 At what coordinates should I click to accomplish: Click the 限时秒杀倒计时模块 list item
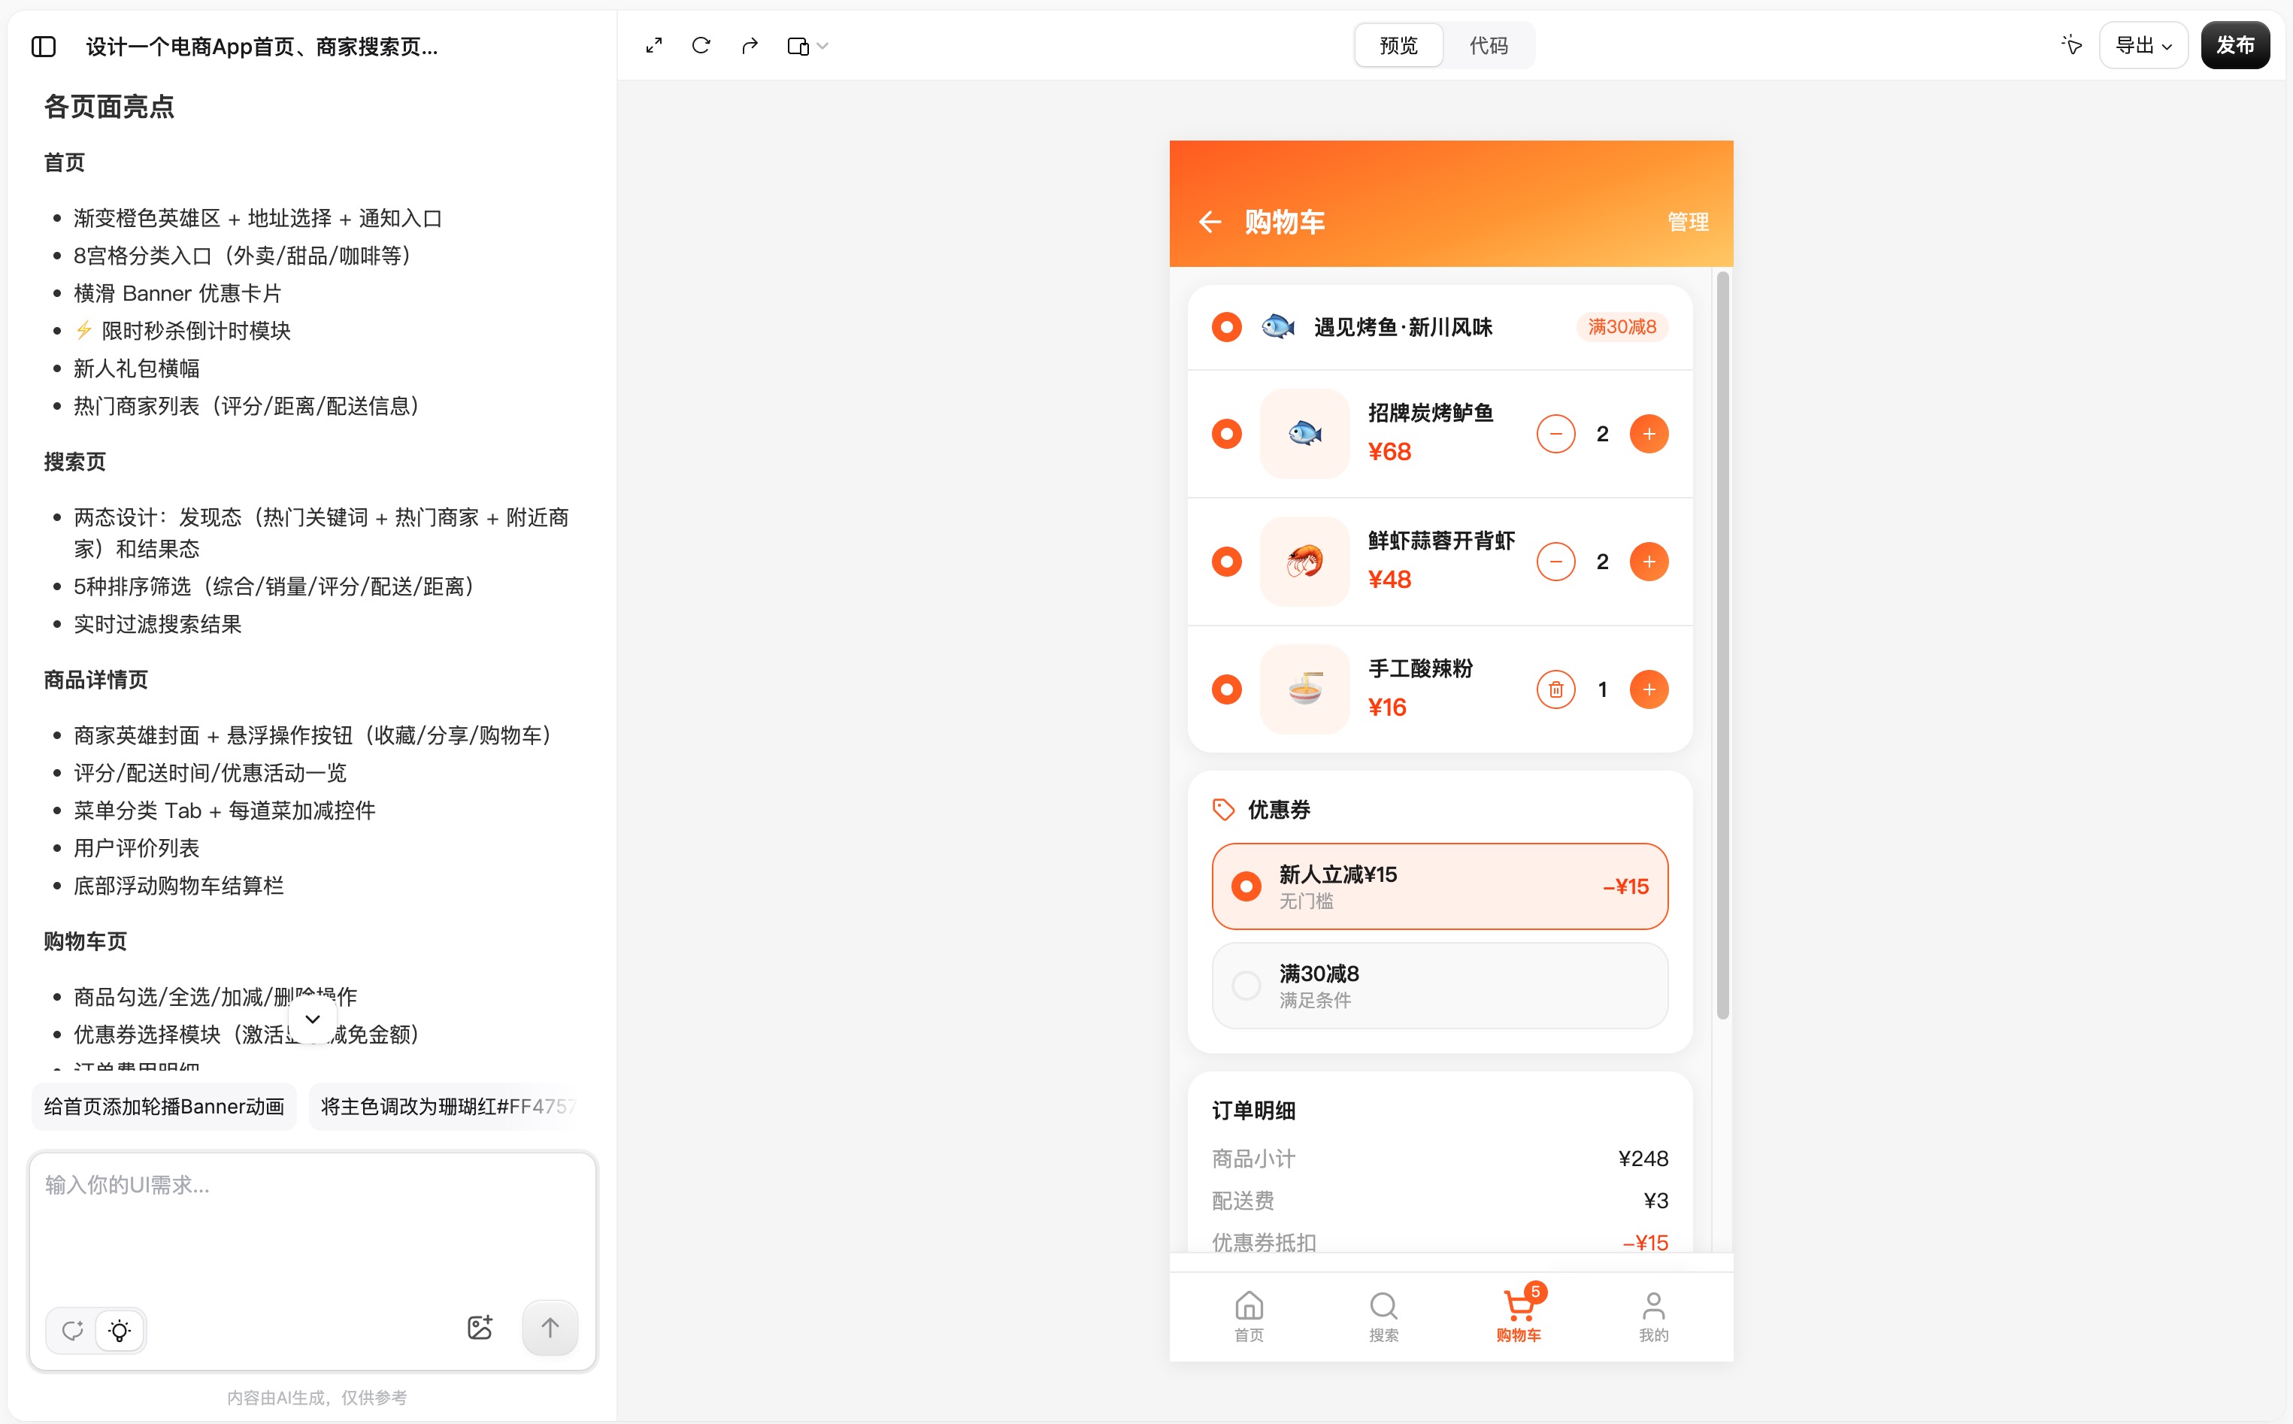(x=183, y=331)
